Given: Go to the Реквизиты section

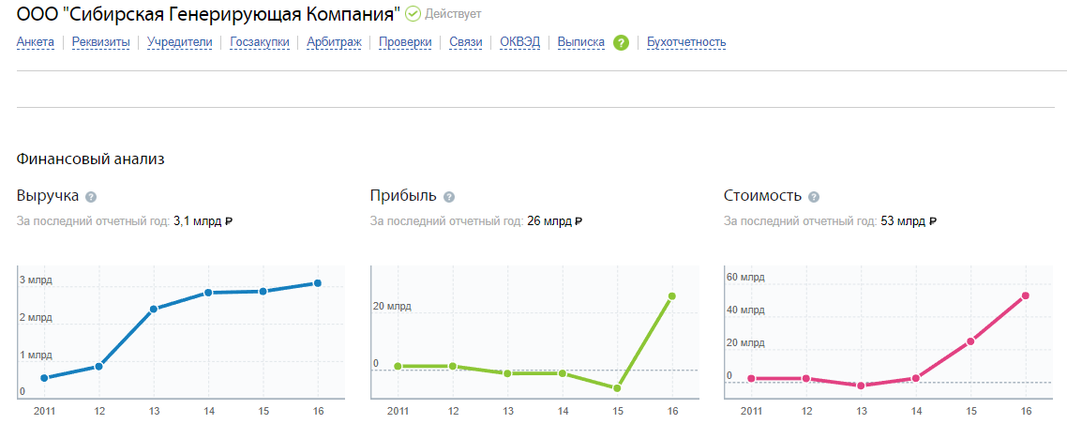Looking at the screenshot, I should pos(100,42).
